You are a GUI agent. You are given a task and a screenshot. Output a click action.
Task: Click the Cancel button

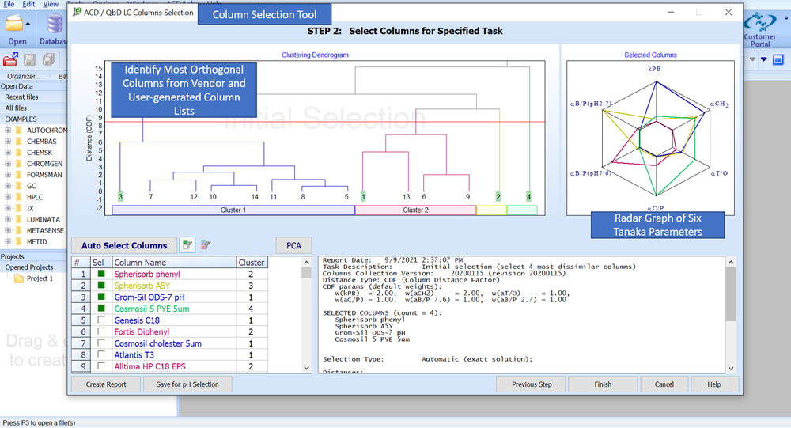[x=664, y=384]
